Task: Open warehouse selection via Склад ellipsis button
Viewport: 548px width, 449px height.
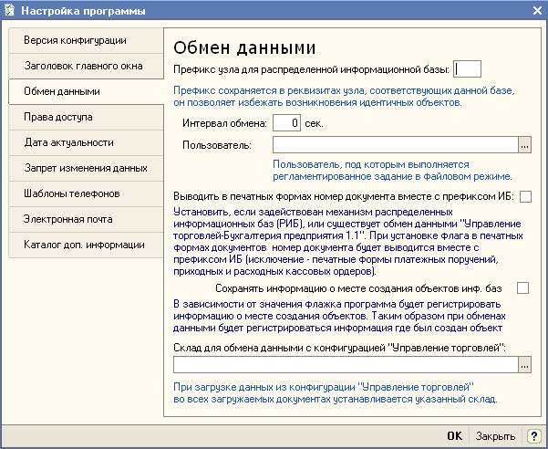Action: (523, 364)
